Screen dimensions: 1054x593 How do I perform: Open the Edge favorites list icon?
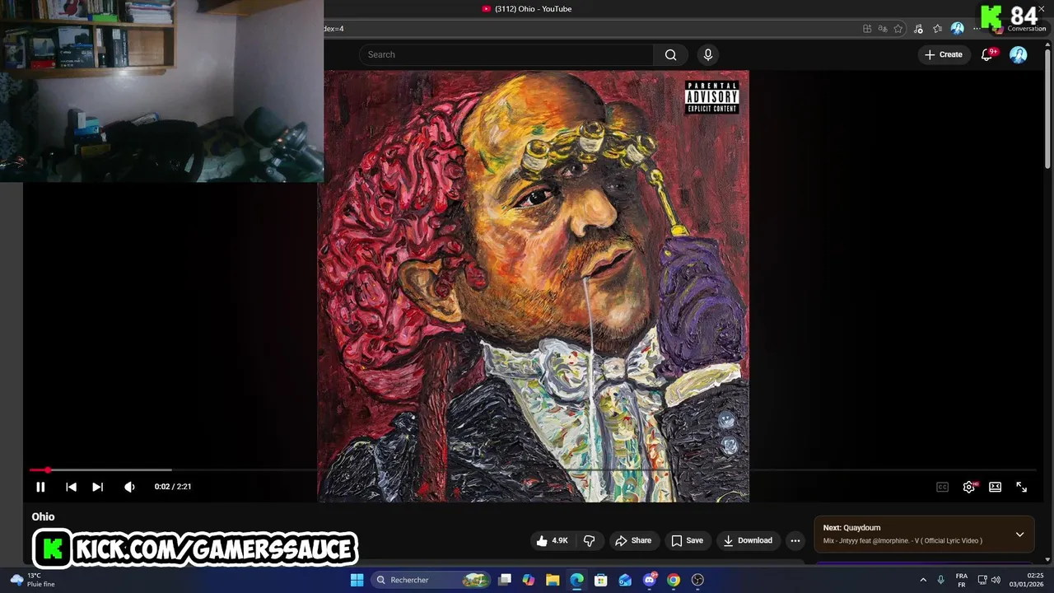pos(937,29)
